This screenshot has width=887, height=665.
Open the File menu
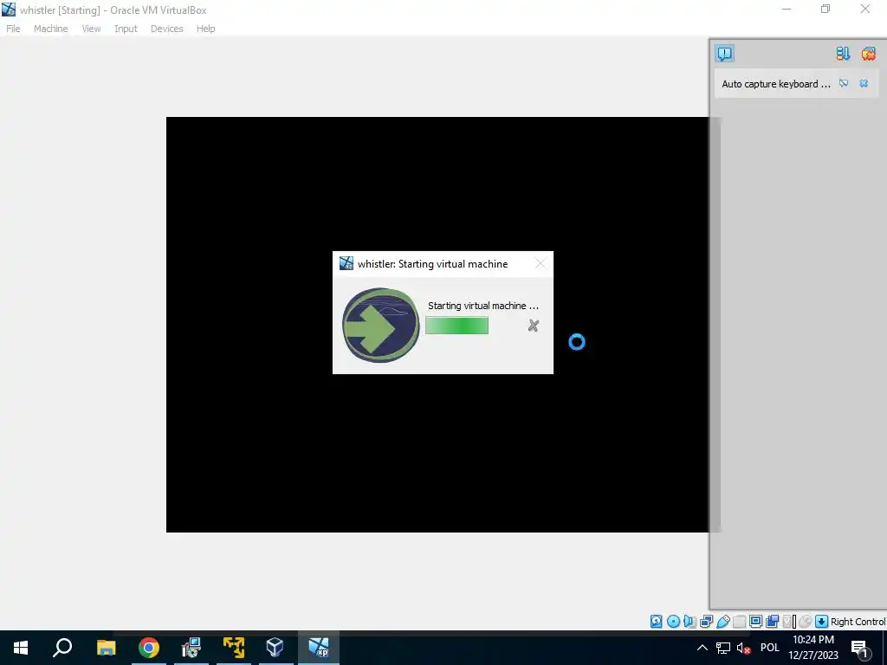coord(13,29)
